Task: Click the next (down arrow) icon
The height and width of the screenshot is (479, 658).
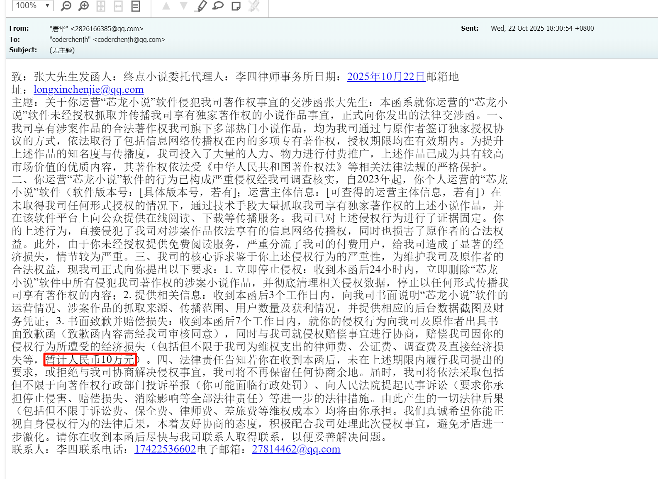Action: click(x=183, y=6)
